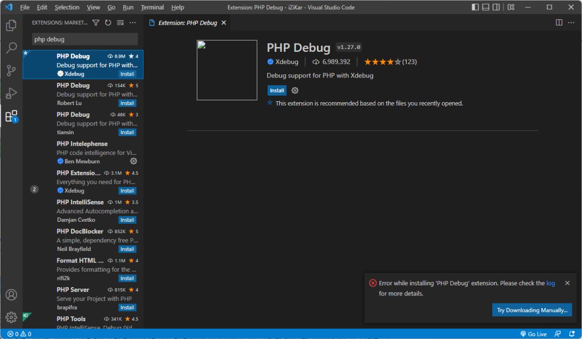Open the Go menu
Screen dimensions: 582x339
[x=112, y=7]
